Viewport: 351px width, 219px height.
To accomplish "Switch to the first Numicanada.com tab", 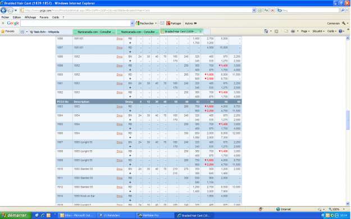I will click(x=95, y=32).
